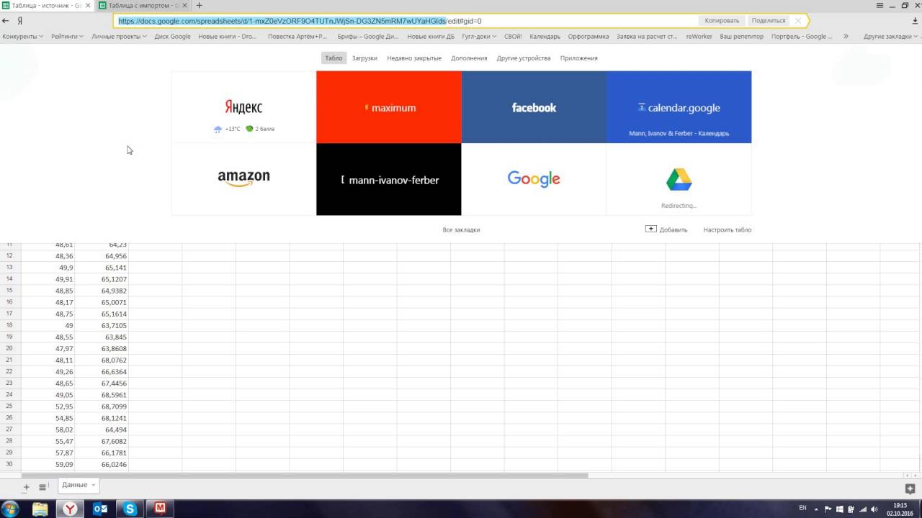This screenshot has width=922, height=518.
Task: Open the Ваш репетитор bookmark
Action: coord(741,36)
